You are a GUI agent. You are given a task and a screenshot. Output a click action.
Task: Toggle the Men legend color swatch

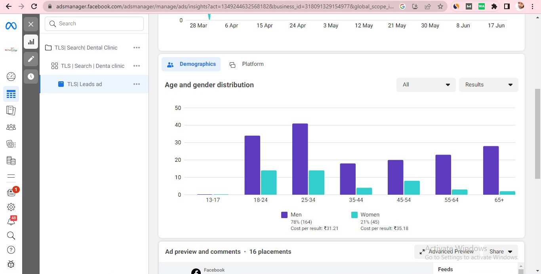284,215
